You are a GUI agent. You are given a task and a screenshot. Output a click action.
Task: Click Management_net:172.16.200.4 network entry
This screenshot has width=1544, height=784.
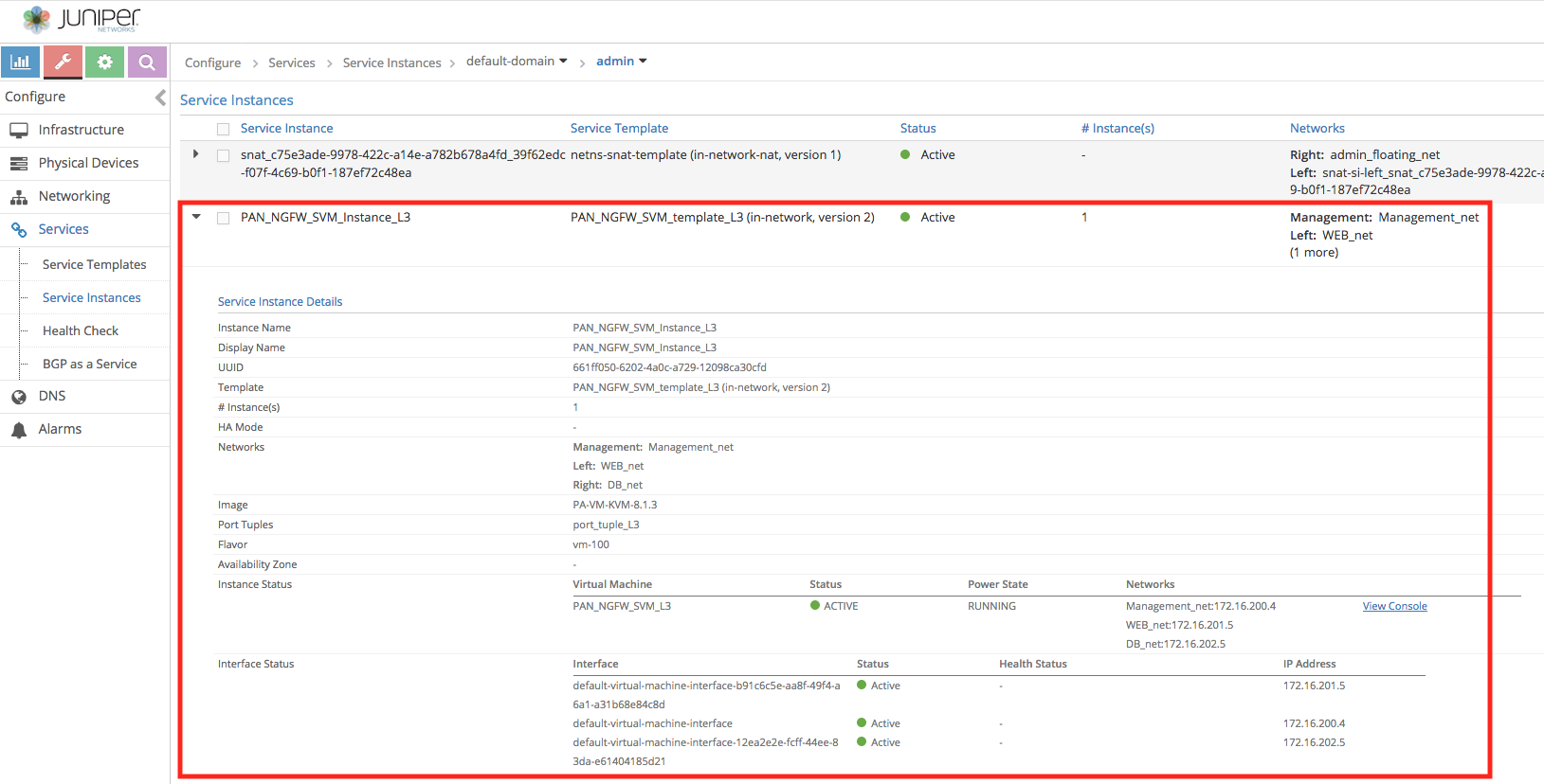coord(1200,606)
